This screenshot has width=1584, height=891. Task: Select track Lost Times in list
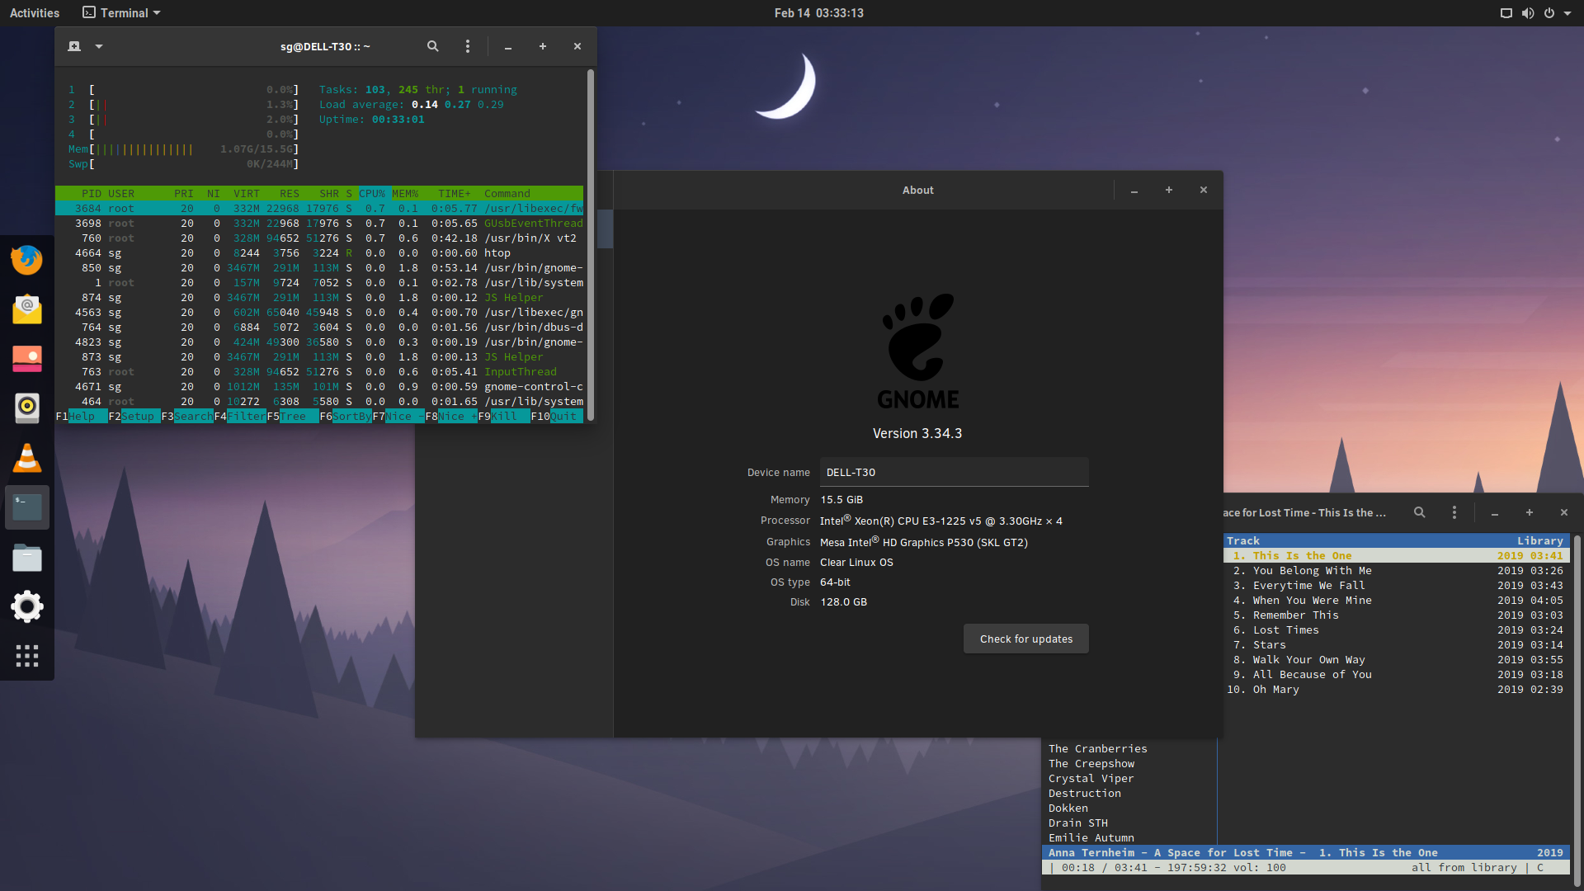[1285, 630]
